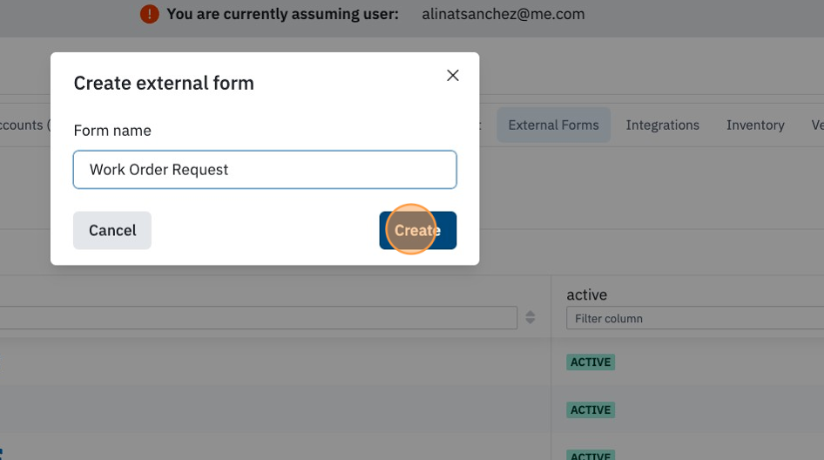
Task: Click the assuming user warning text
Action: (x=283, y=14)
